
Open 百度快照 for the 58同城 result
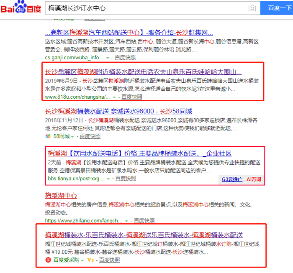click(90, 136)
